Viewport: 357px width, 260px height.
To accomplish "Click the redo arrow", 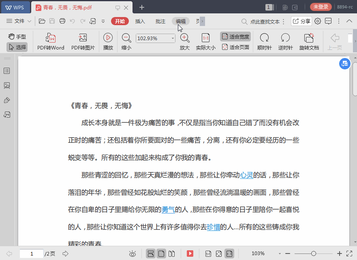I will (x=83, y=21).
